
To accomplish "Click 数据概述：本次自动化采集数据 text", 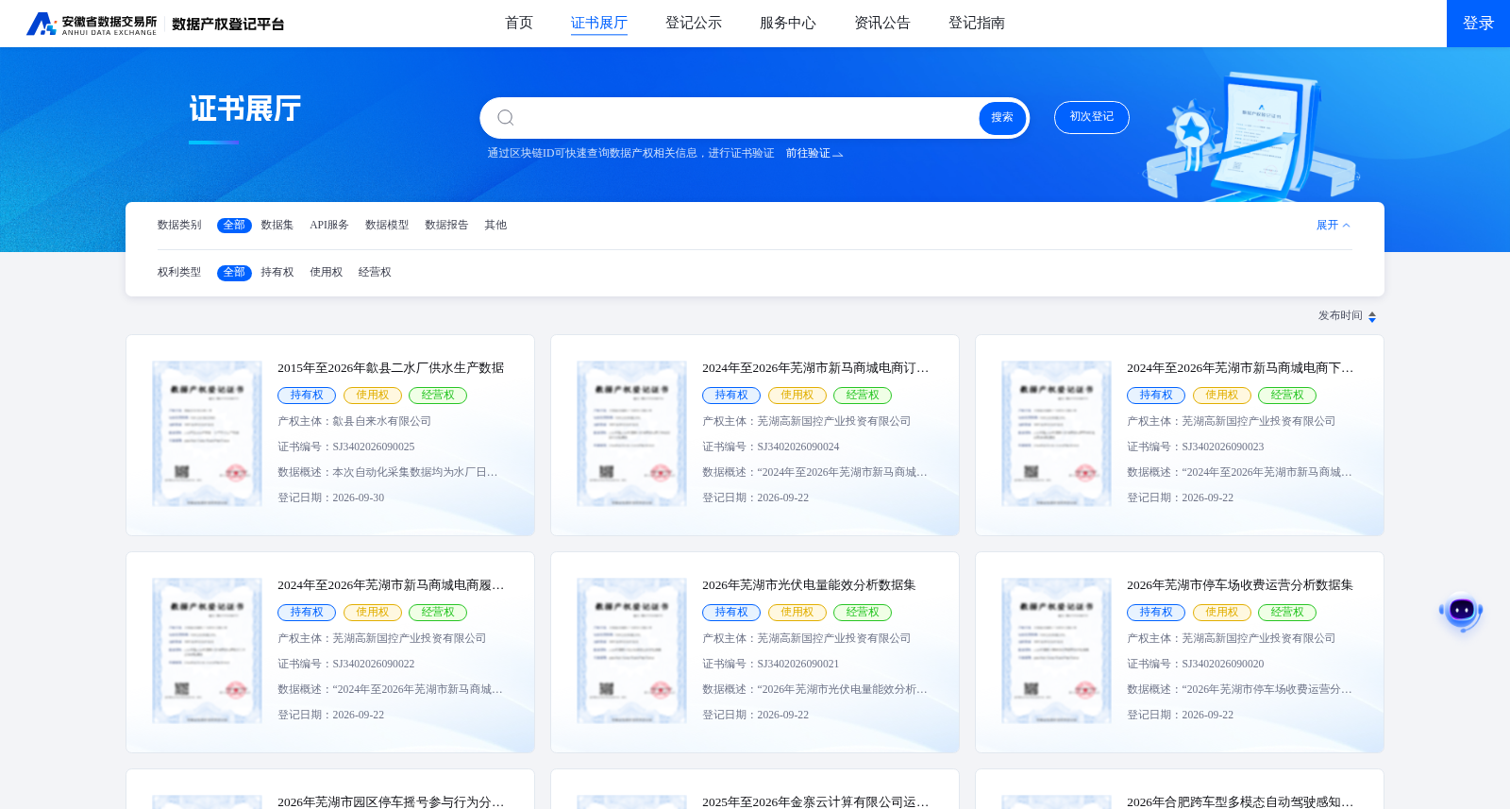I will 388,473.
